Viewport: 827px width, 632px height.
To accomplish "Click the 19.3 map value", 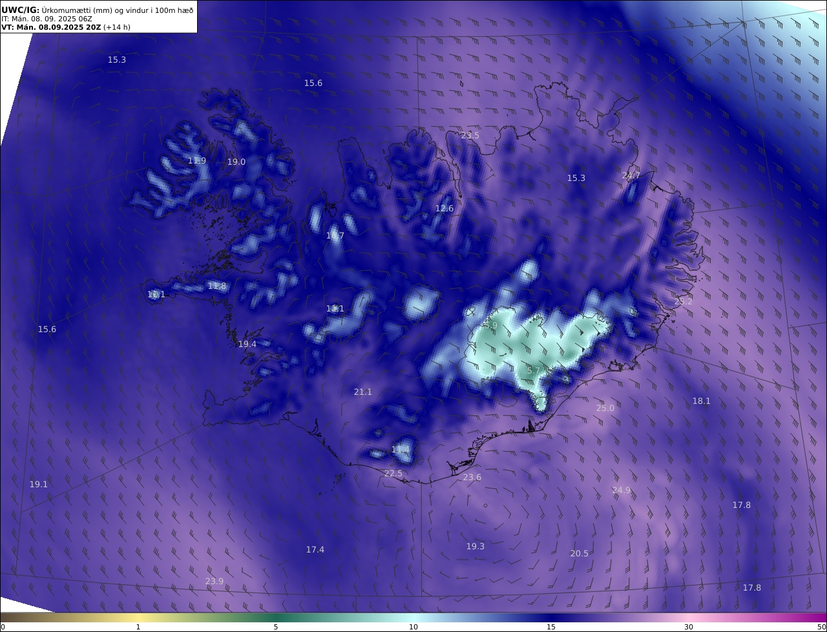I will pyautogui.click(x=476, y=547).
